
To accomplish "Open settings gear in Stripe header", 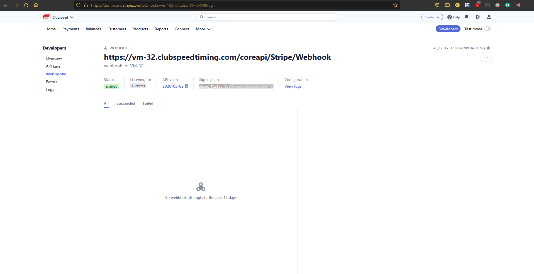I will (x=478, y=17).
